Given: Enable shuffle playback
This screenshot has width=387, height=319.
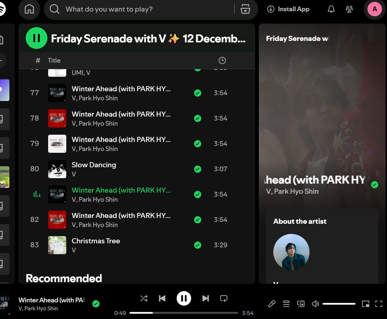Looking at the screenshot, I should click(x=144, y=298).
